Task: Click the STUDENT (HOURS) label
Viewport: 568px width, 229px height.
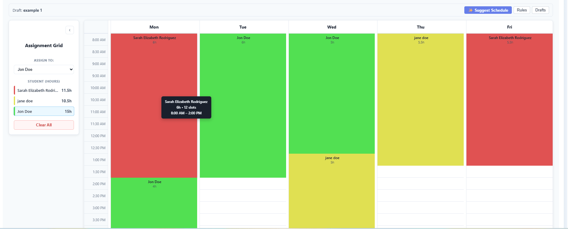Action: 44,81
